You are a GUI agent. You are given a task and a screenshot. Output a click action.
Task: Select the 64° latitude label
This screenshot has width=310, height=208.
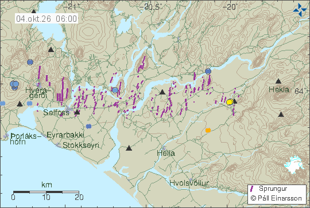[300, 91]
